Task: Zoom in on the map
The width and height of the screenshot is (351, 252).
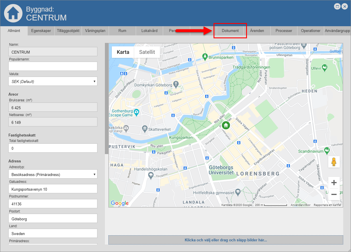Action: 334,183
